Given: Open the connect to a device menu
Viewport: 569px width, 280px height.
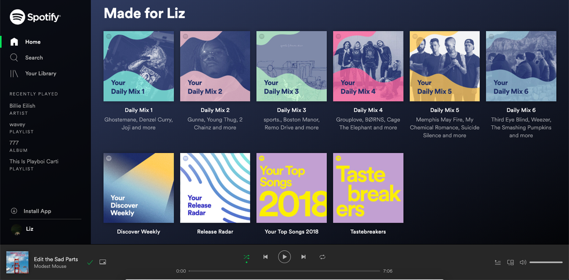Looking at the screenshot, I should (x=511, y=262).
